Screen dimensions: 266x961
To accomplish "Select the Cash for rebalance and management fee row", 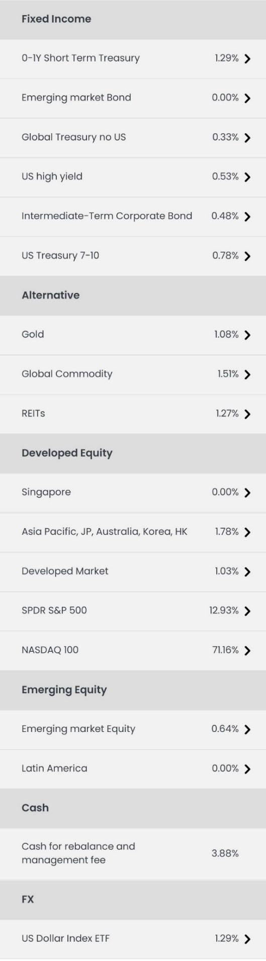I will [x=133, y=854].
